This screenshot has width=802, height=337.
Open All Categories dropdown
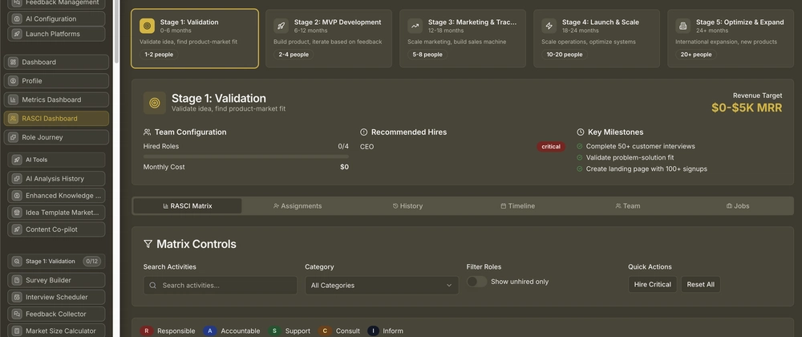click(x=382, y=286)
